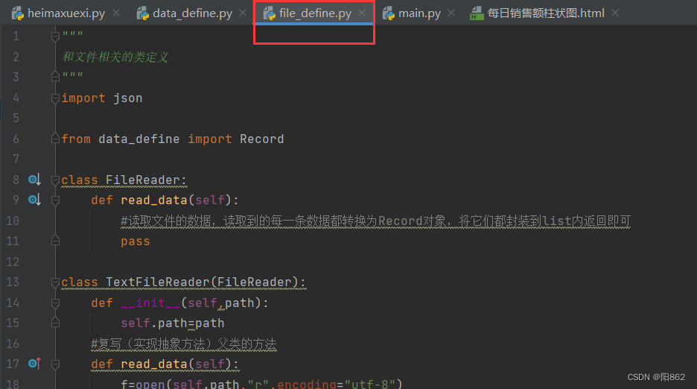The image size is (697, 389).
Task: Close the data_define.py tab
Action: click(243, 13)
